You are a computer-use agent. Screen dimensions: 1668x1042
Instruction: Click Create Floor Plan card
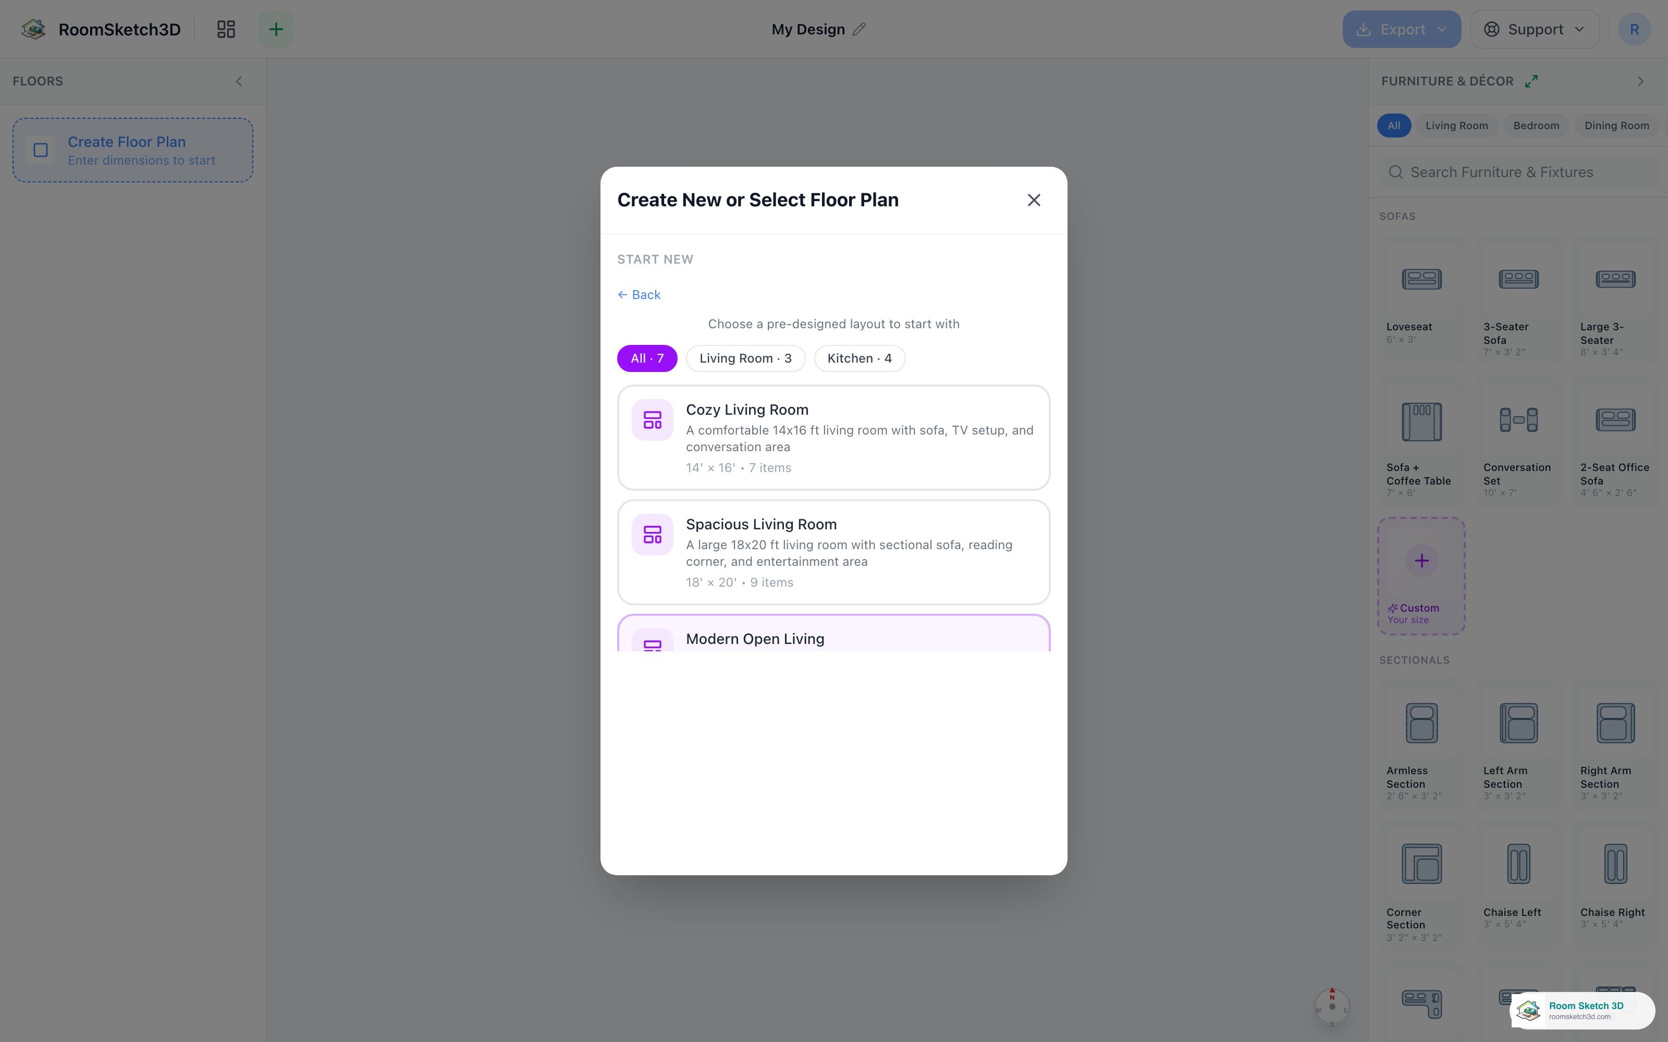coord(133,150)
